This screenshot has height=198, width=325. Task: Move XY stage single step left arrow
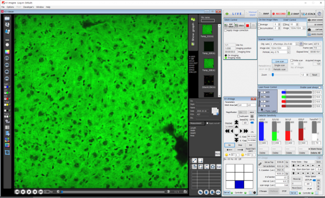[232, 131]
